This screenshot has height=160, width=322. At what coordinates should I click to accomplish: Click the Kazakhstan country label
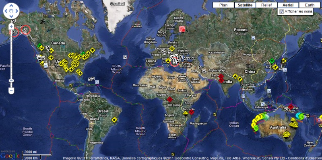(216, 53)
